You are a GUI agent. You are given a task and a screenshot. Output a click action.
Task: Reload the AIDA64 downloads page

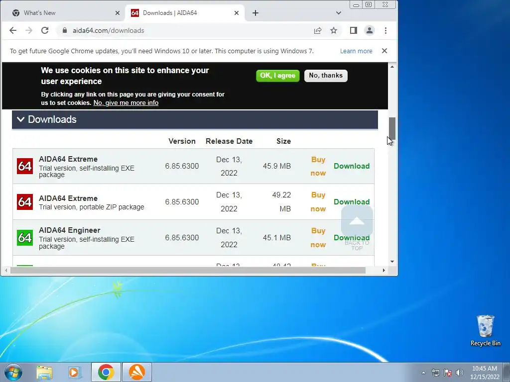tap(45, 30)
